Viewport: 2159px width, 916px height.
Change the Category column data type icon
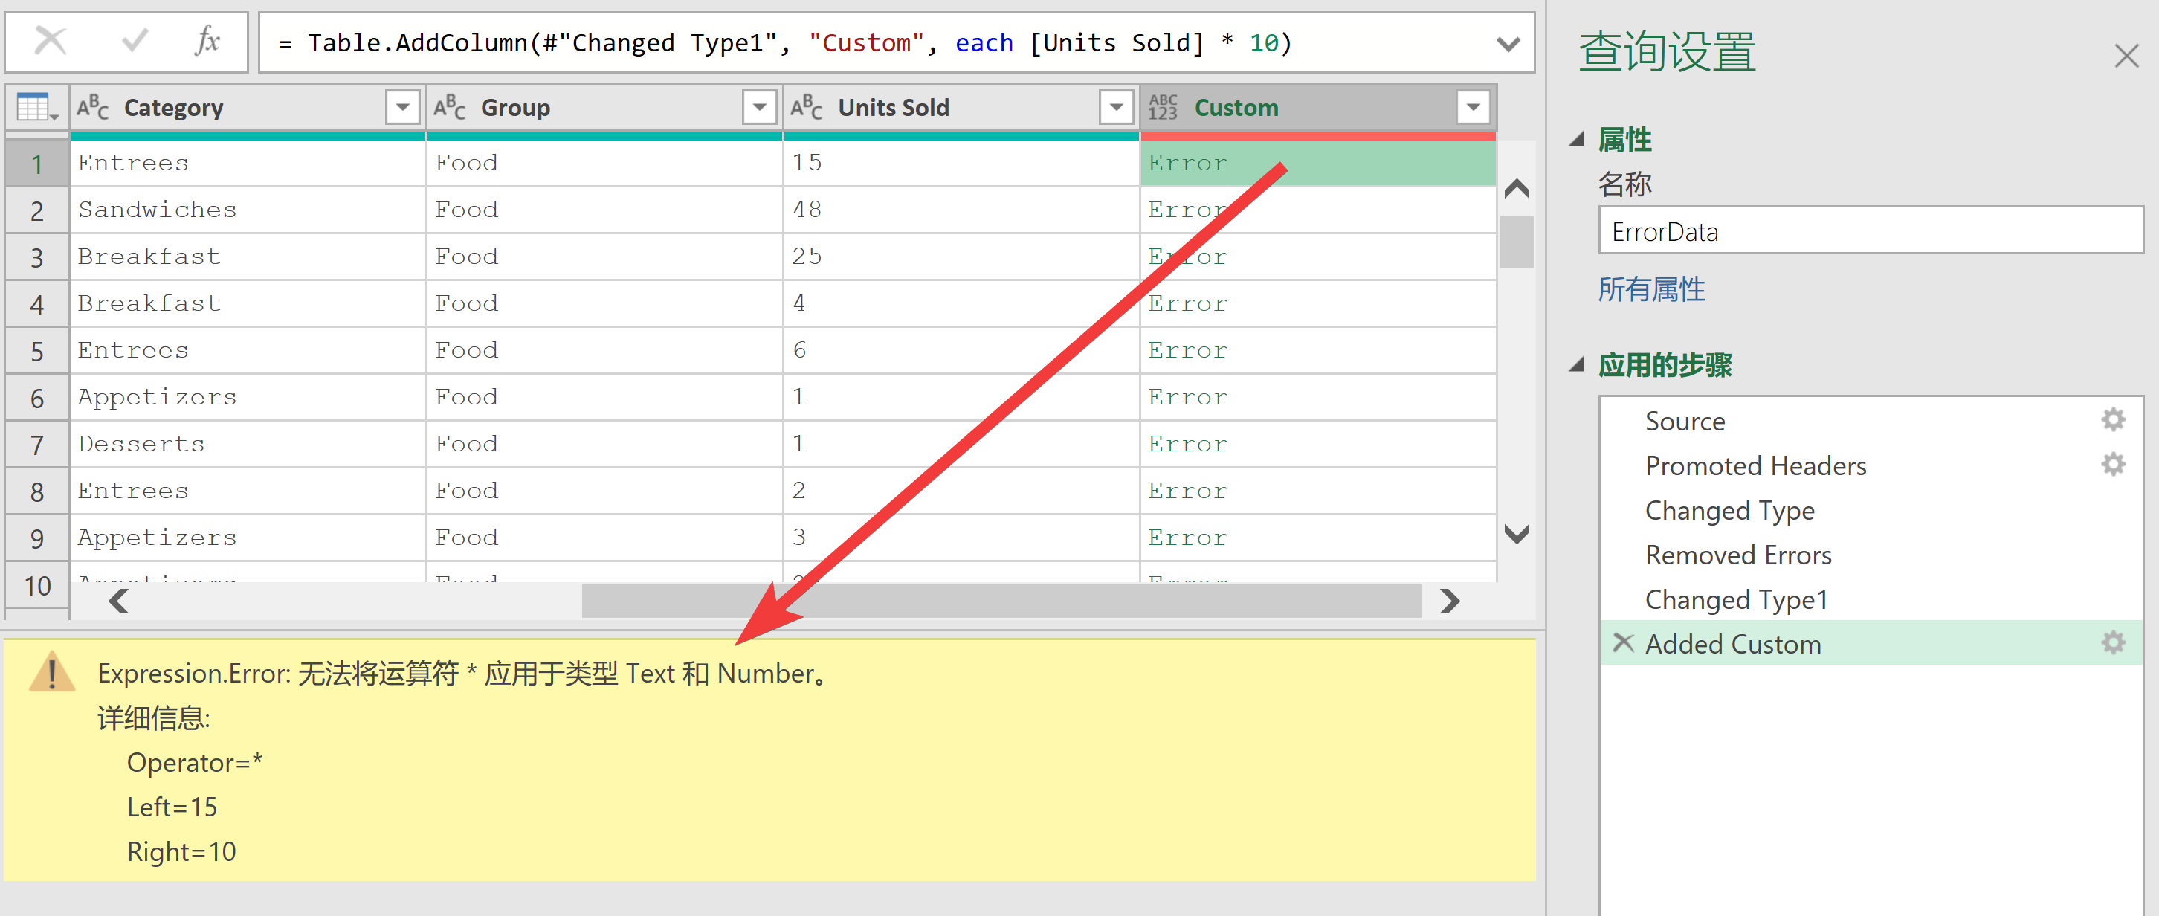coord(93,107)
